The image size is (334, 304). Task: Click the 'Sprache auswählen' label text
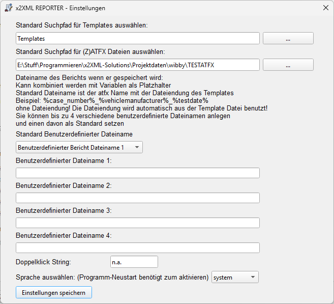tap(112, 278)
